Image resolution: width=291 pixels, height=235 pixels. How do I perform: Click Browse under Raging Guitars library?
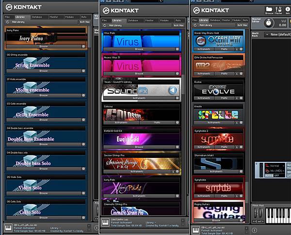tap(216, 220)
